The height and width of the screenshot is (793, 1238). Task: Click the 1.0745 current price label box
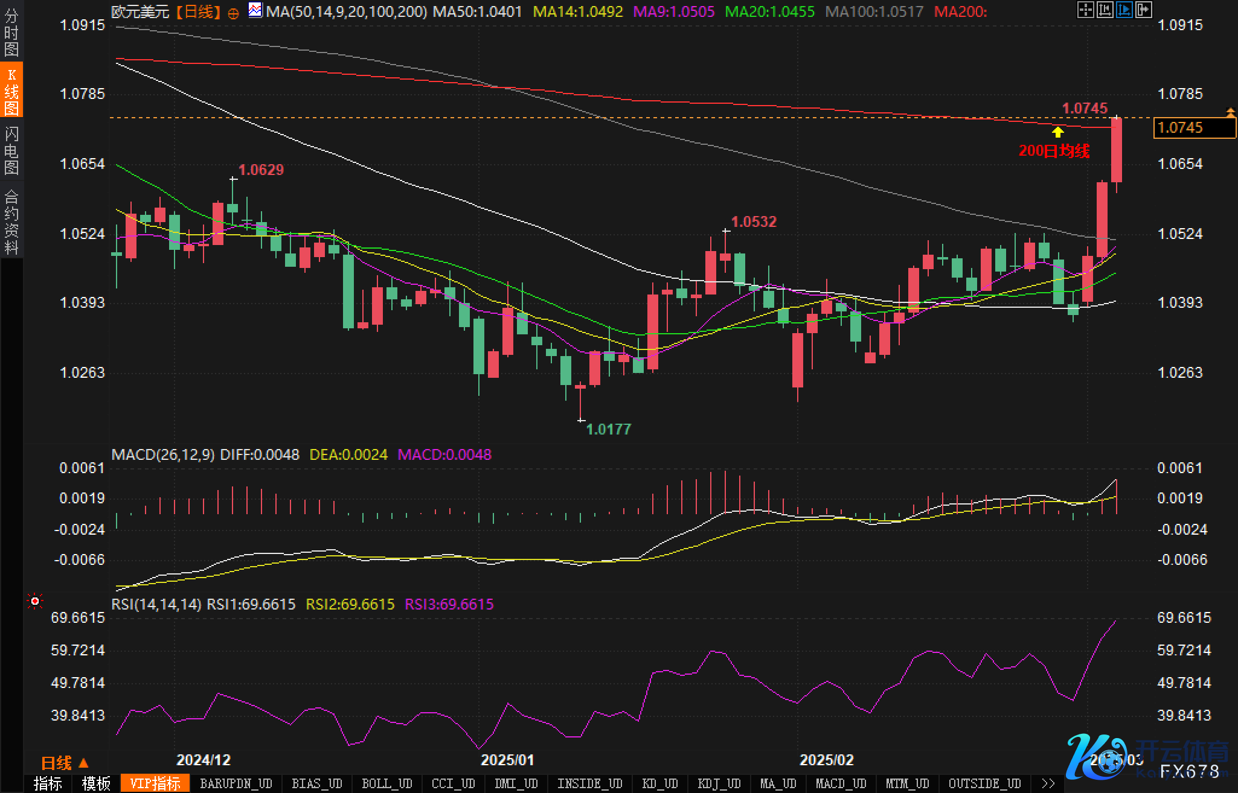pyautogui.click(x=1193, y=128)
